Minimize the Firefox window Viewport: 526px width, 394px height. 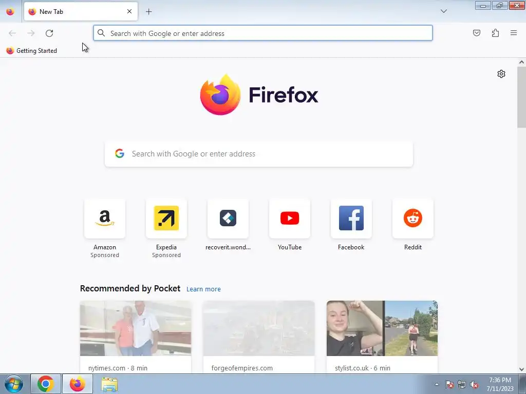coord(483,5)
